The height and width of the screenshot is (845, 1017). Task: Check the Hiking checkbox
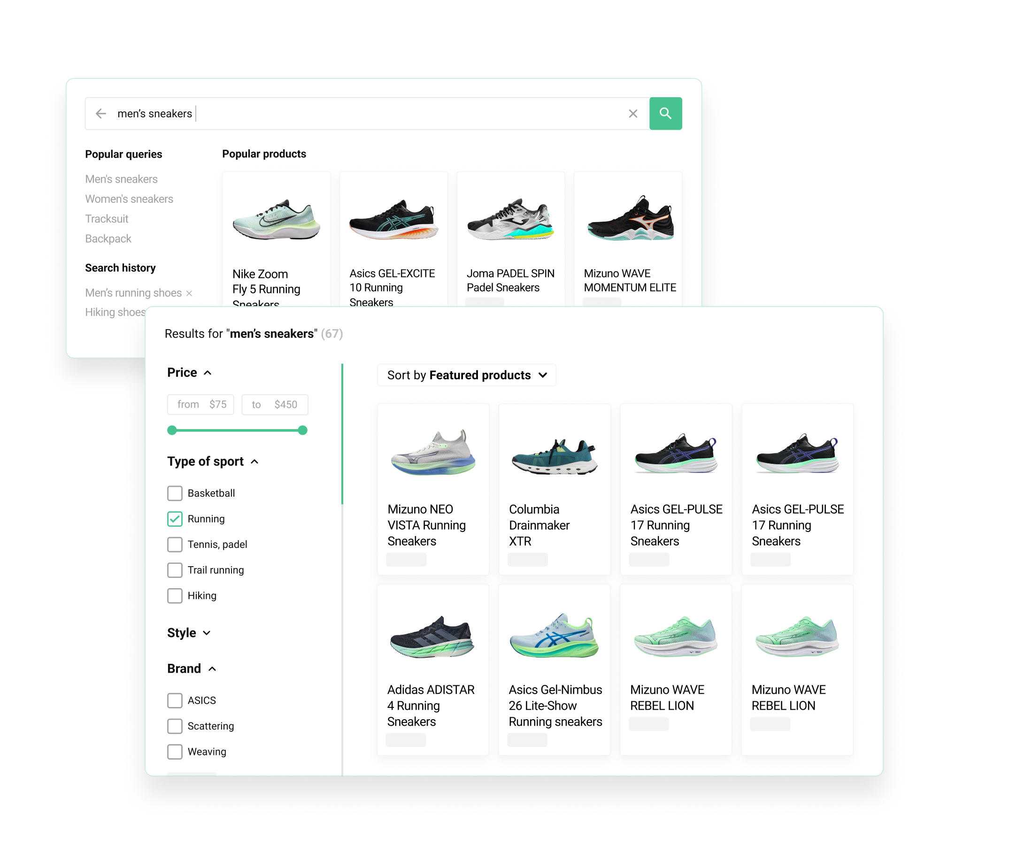point(175,596)
